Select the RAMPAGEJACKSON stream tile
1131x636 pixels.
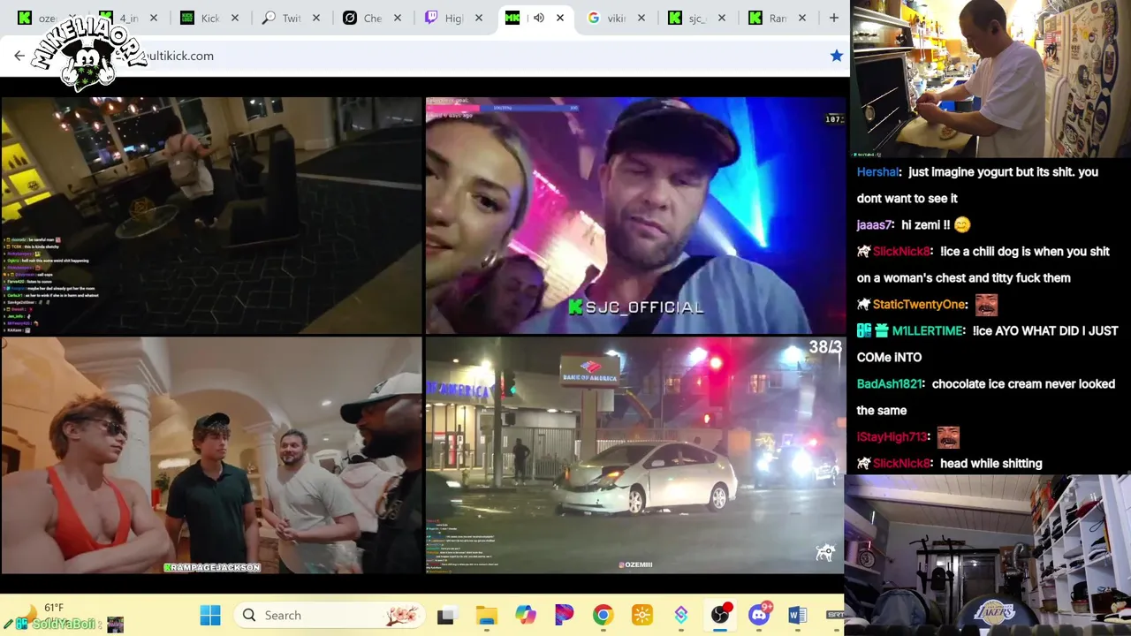(x=212, y=456)
